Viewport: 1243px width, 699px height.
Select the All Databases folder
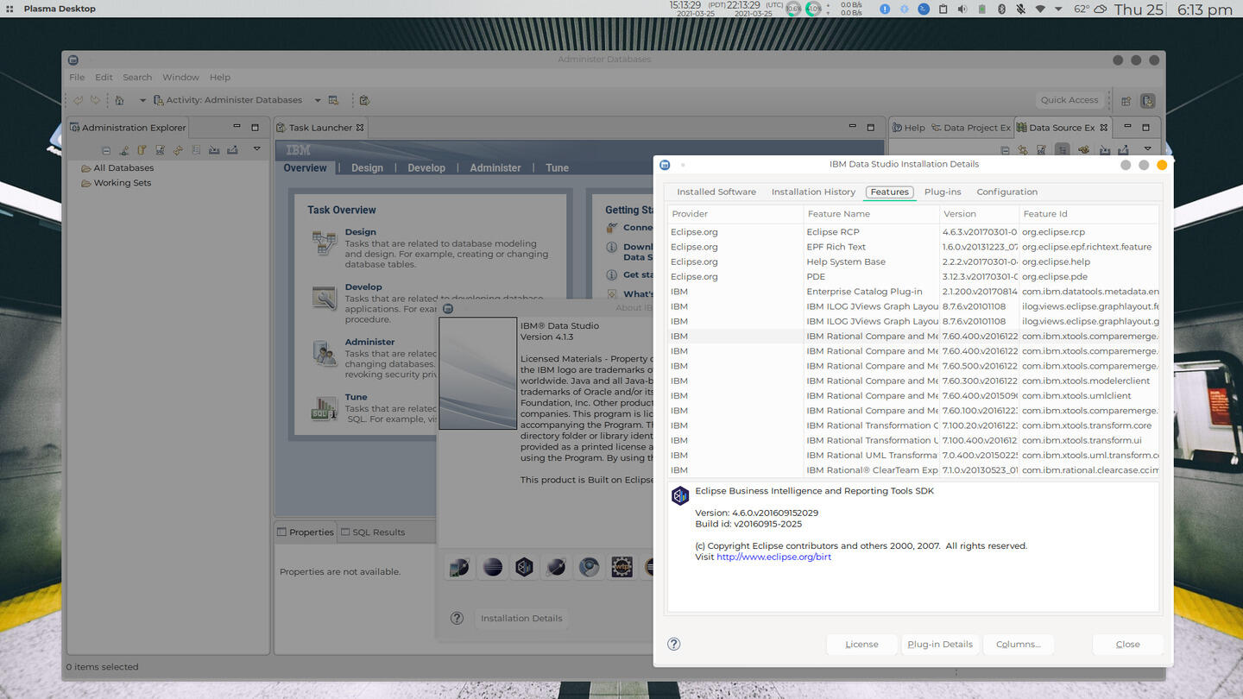point(117,168)
